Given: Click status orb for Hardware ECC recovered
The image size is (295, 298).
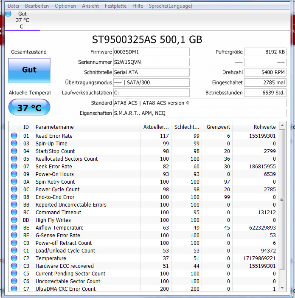Looking at the screenshot, I should (x=14, y=266).
